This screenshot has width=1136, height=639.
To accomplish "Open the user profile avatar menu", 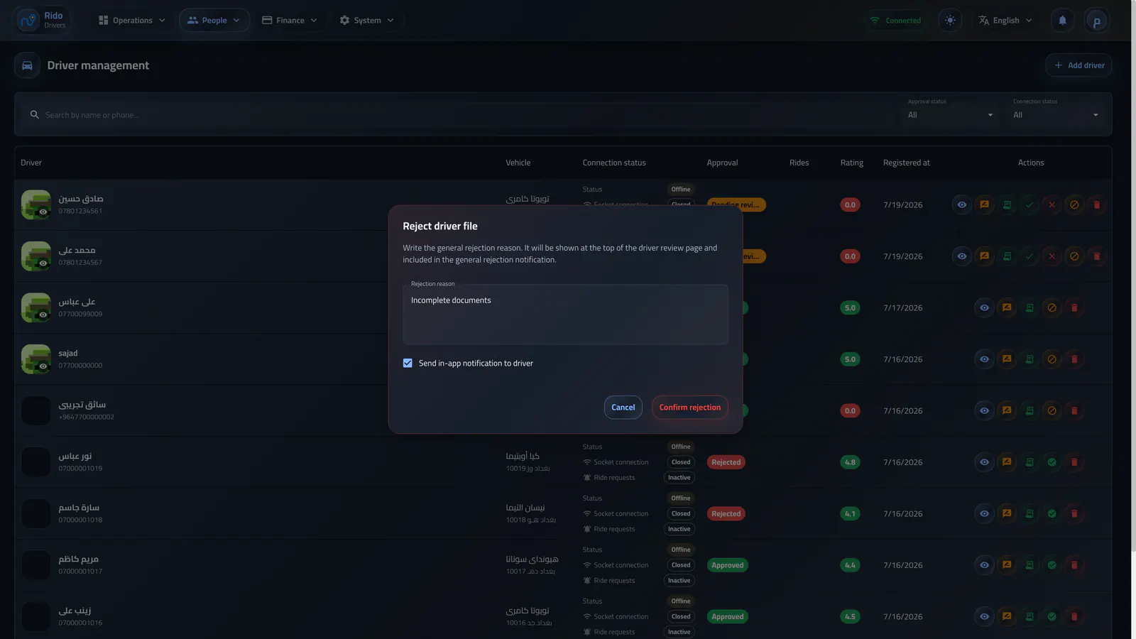I will 1096,21.
